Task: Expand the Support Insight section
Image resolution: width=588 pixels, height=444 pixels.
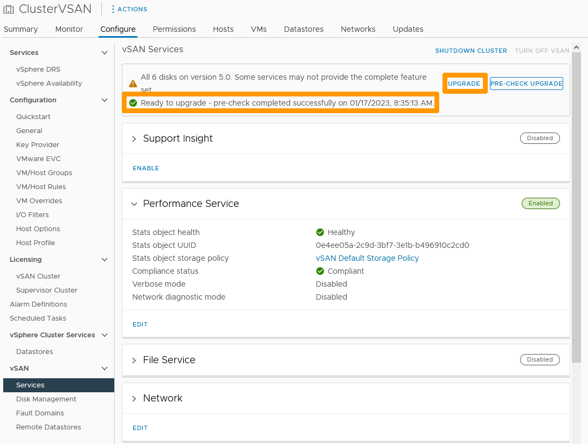Action: tap(134, 138)
